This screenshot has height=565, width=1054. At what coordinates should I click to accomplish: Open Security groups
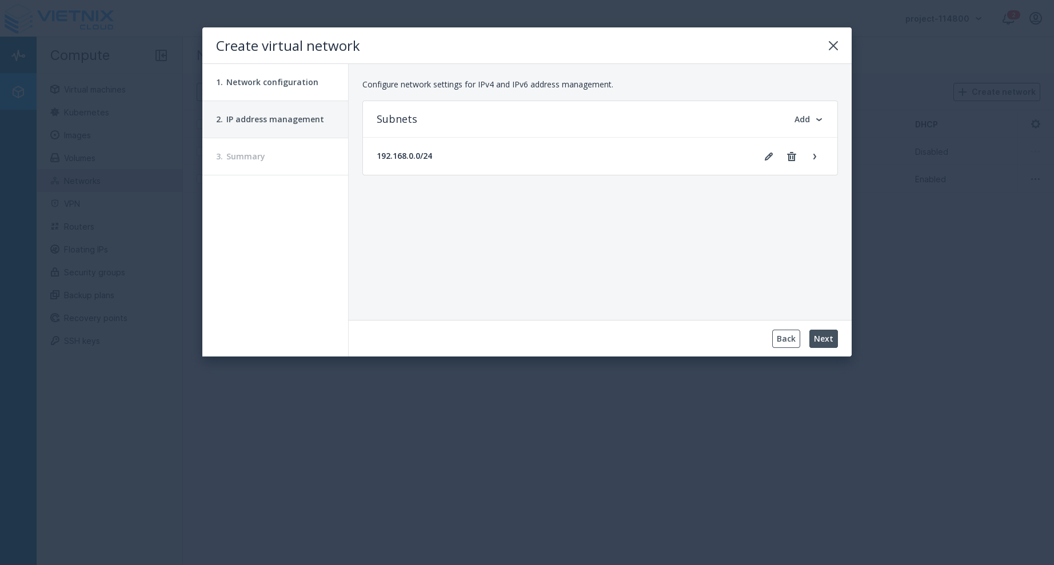click(x=94, y=273)
